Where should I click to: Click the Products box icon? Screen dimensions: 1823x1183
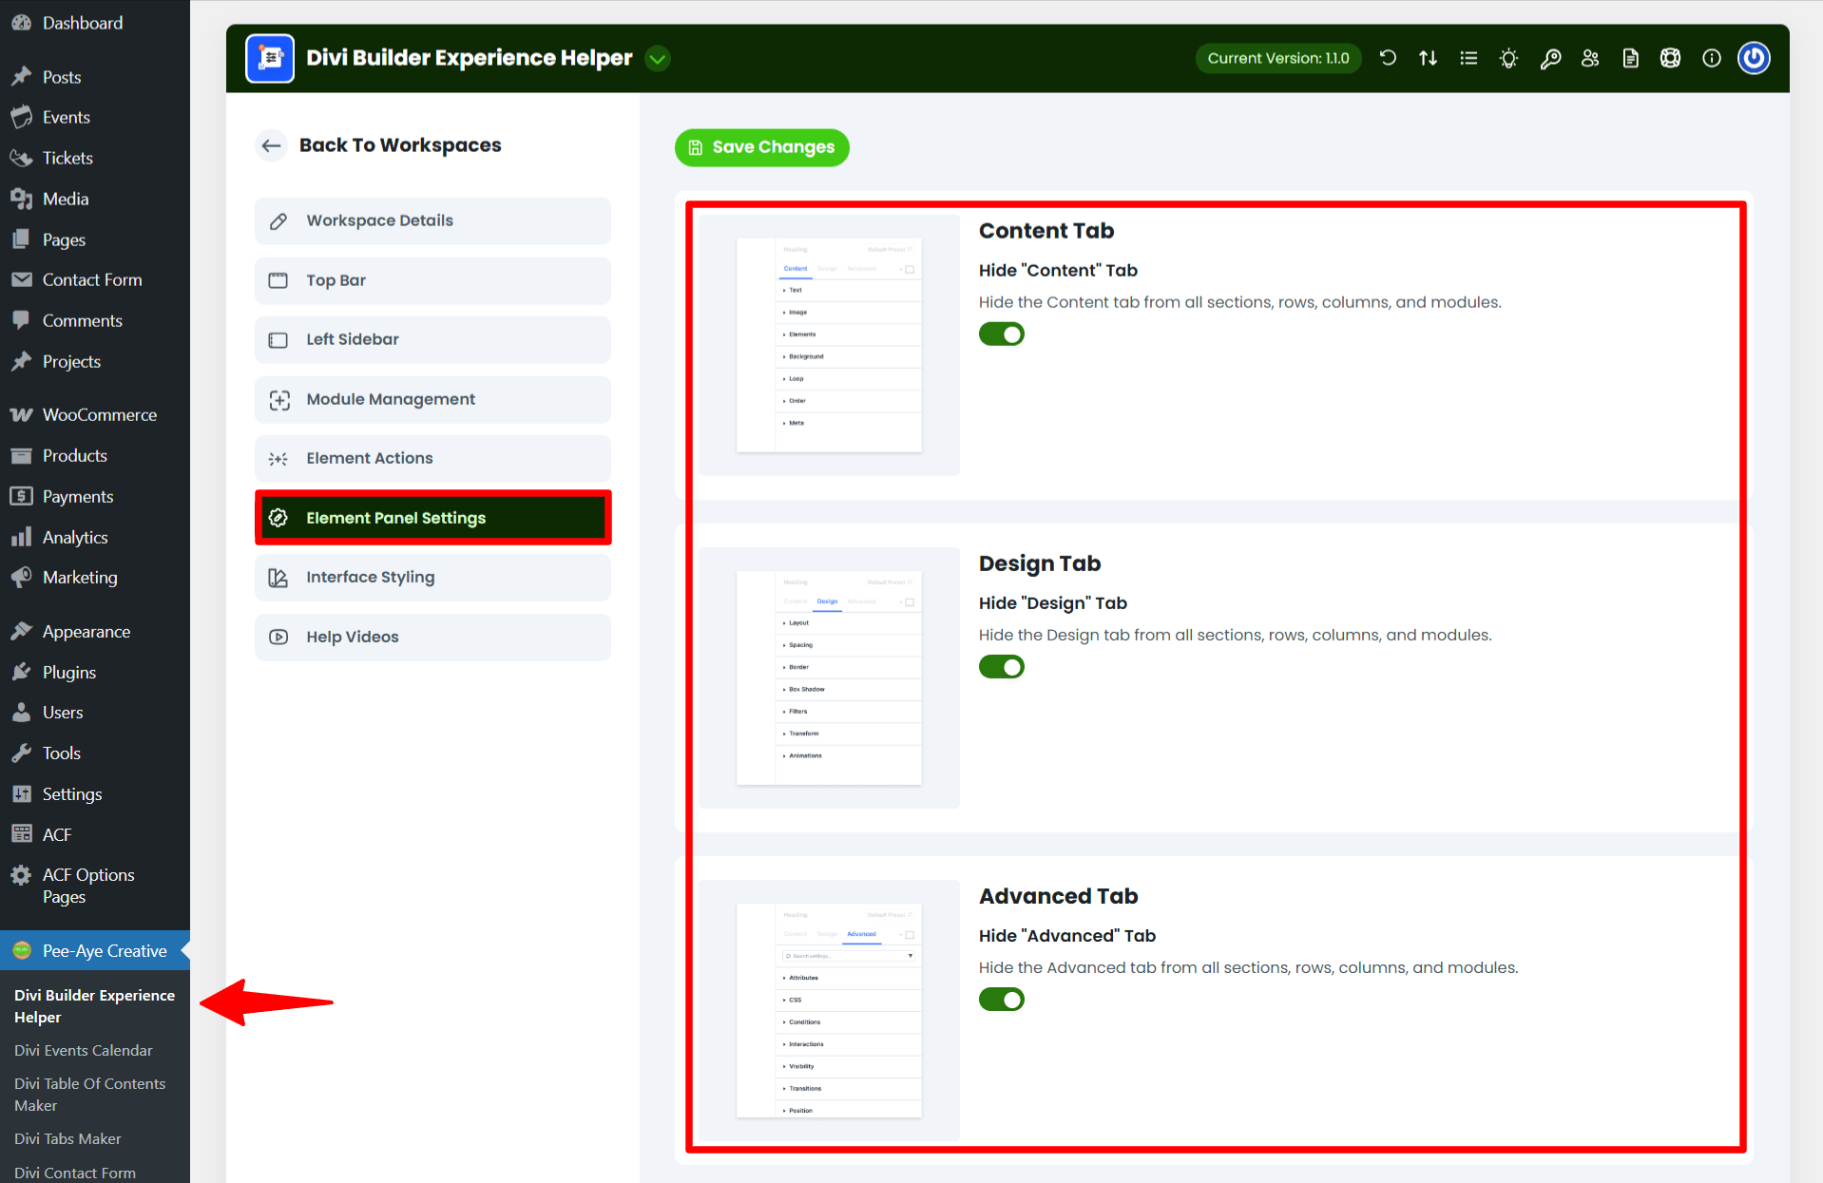[21, 455]
